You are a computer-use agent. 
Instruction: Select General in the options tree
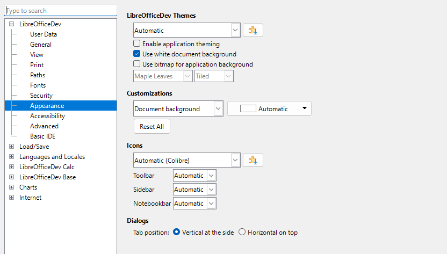pos(41,45)
